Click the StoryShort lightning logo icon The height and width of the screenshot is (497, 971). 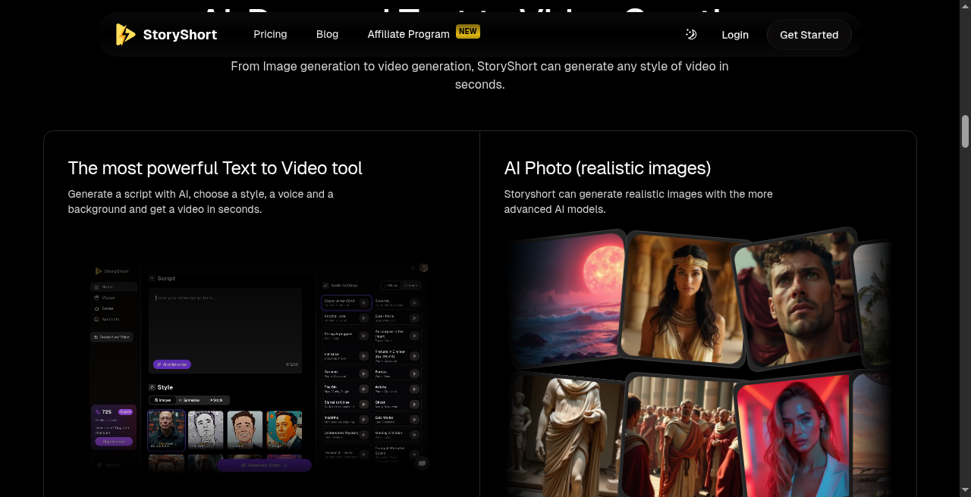[x=125, y=35]
